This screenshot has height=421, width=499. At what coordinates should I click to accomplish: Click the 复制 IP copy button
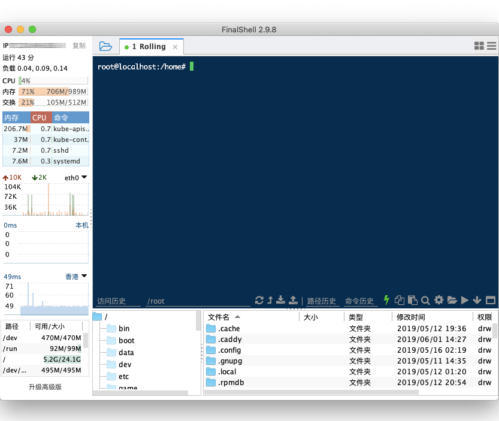79,46
